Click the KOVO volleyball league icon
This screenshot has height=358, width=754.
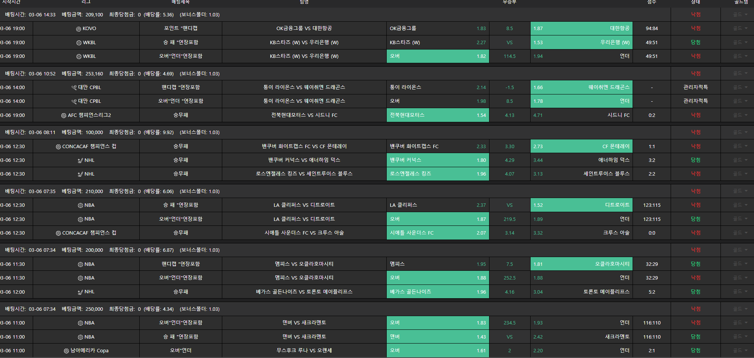coord(78,29)
